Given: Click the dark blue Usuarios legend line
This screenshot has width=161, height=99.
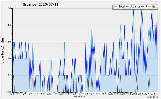Looking at the screenshot, I should (127, 7).
